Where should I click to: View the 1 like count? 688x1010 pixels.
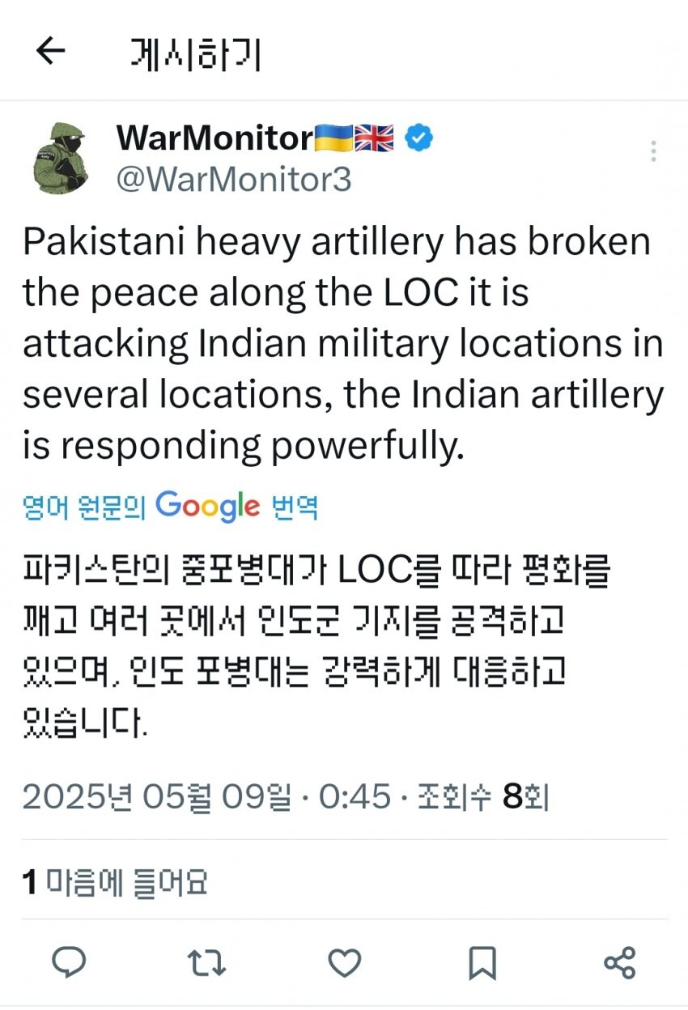click(x=115, y=881)
